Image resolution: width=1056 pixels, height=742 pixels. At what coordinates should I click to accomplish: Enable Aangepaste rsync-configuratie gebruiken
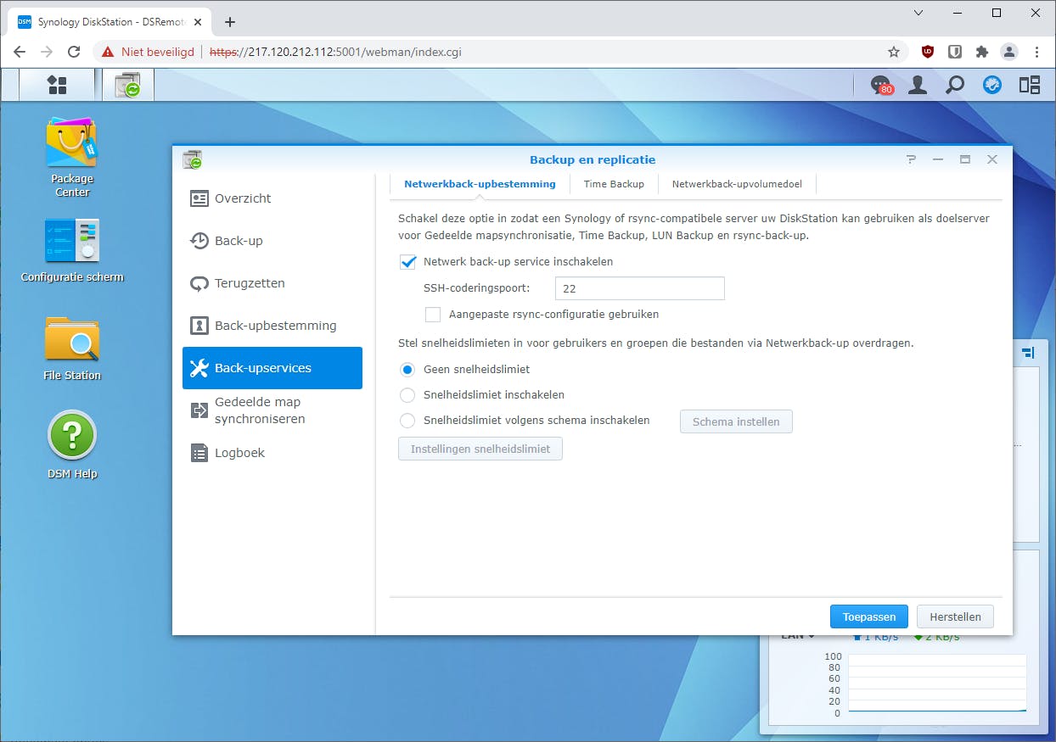[x=433, y=315]
